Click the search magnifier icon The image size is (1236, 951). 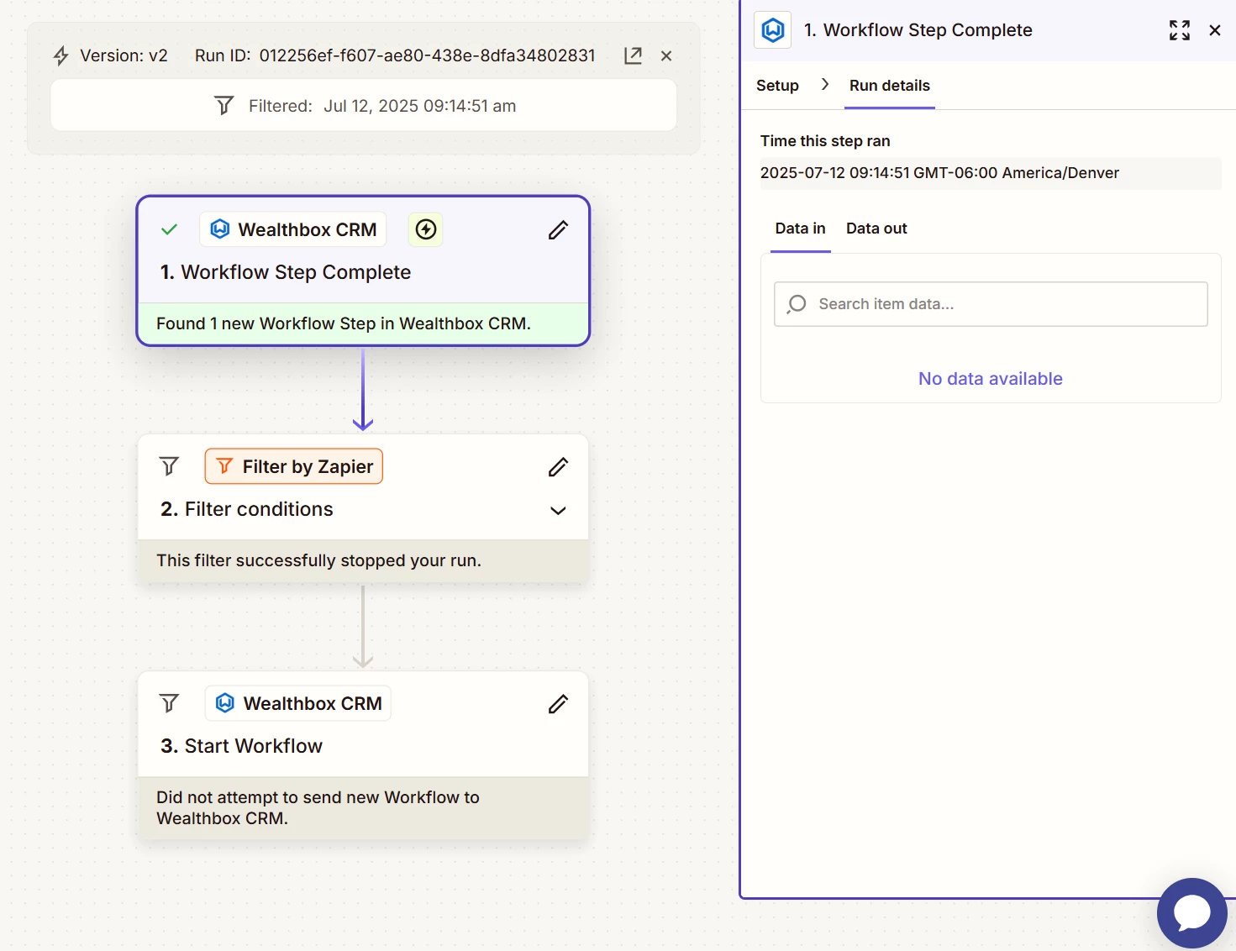pos(797,304)
